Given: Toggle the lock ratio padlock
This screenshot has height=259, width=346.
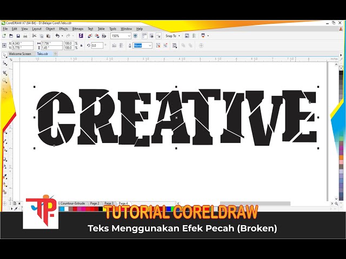Looking at the screenshot, I should [x=82, y=45].
